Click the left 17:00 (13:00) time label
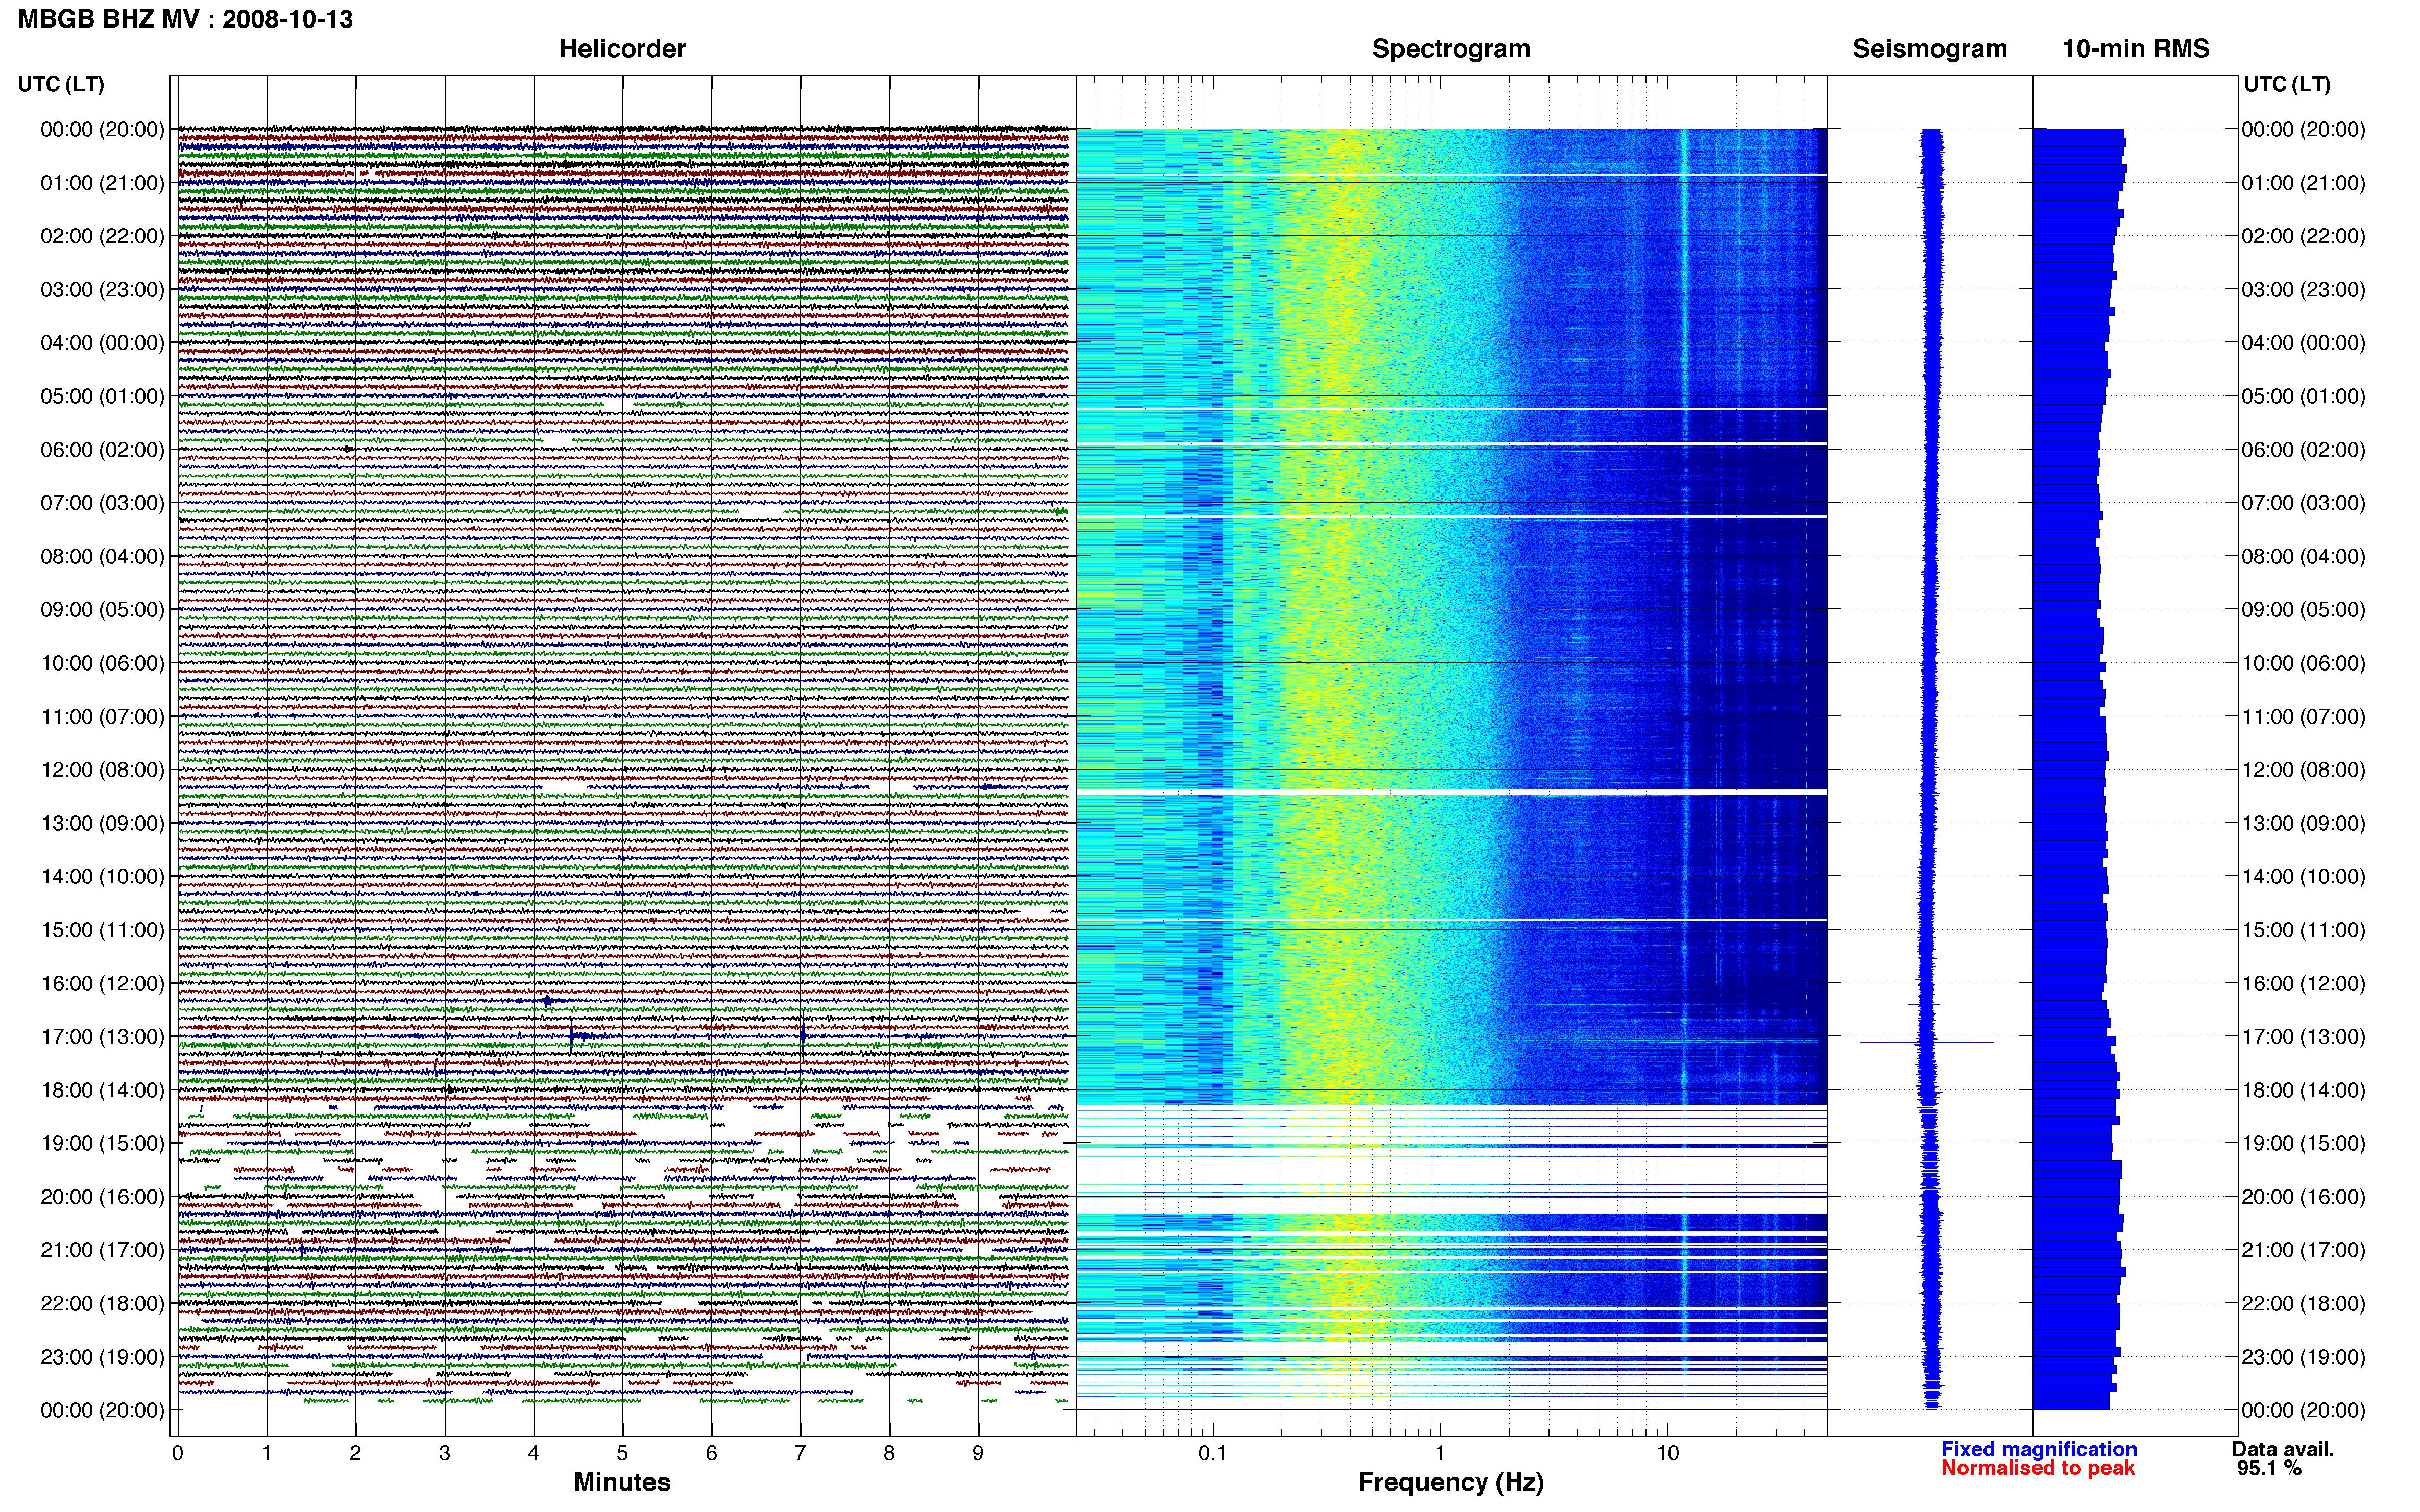Screen dimensions: 2420x1512 [102, 1037]
